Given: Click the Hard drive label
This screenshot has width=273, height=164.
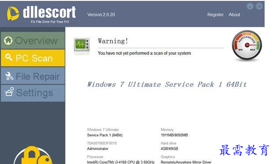Looking at the screenshot, I should 168,143.
